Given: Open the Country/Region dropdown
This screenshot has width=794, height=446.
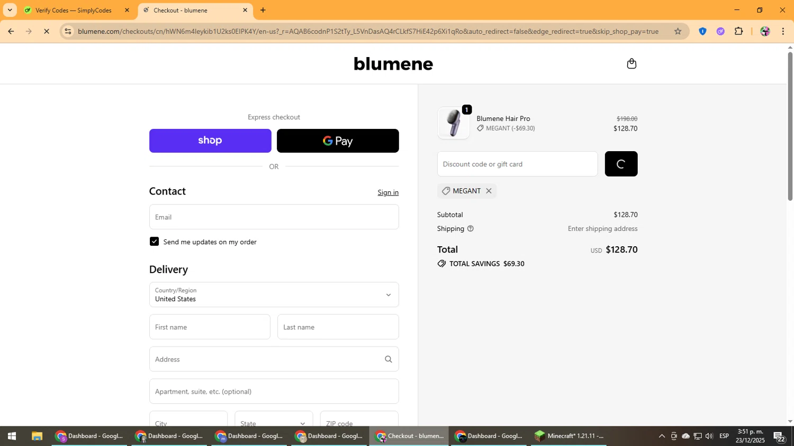Looking at the screenshot, I should pyautogui.click(x=274, y=294).
